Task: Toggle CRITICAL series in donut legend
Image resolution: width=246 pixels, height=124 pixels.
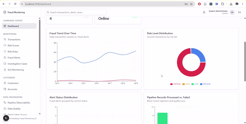Action: click(x=176, y=84)
